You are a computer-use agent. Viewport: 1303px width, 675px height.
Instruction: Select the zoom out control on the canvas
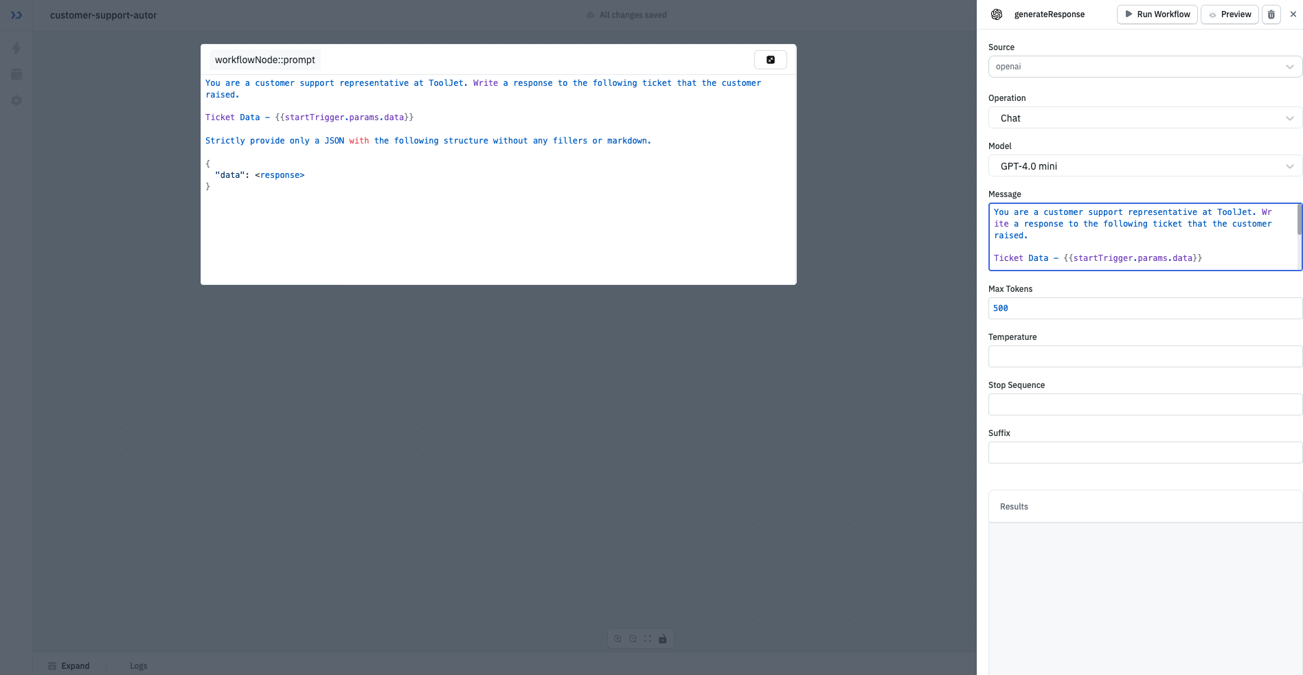click(632, 639)
